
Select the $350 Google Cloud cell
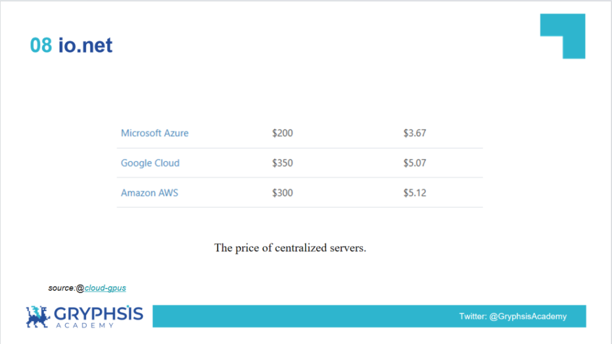click(282, 163)
